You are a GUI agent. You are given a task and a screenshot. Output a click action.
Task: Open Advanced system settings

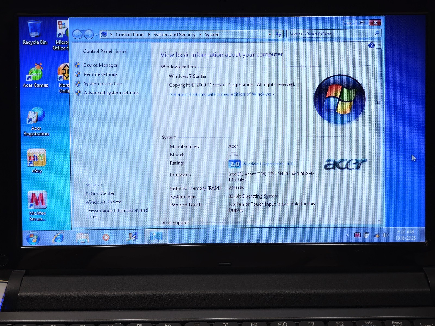coord(111,93)
